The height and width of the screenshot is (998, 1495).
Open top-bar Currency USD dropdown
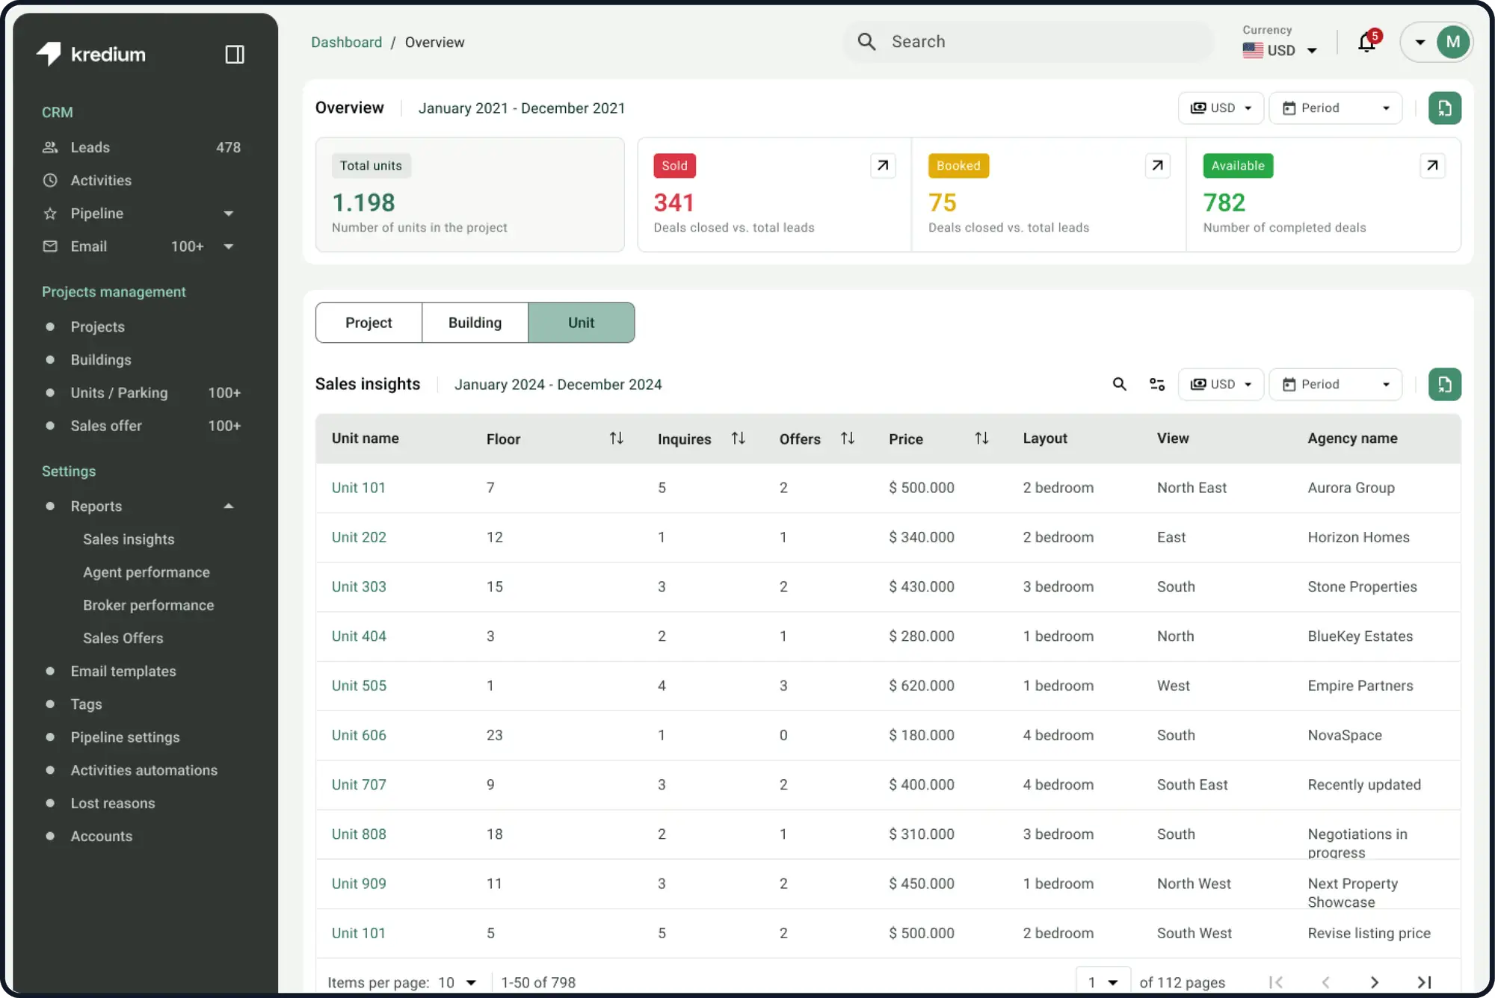[x=1280, y=50]
